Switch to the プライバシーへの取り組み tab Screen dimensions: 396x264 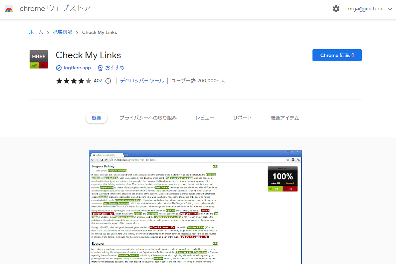[148, 118]
